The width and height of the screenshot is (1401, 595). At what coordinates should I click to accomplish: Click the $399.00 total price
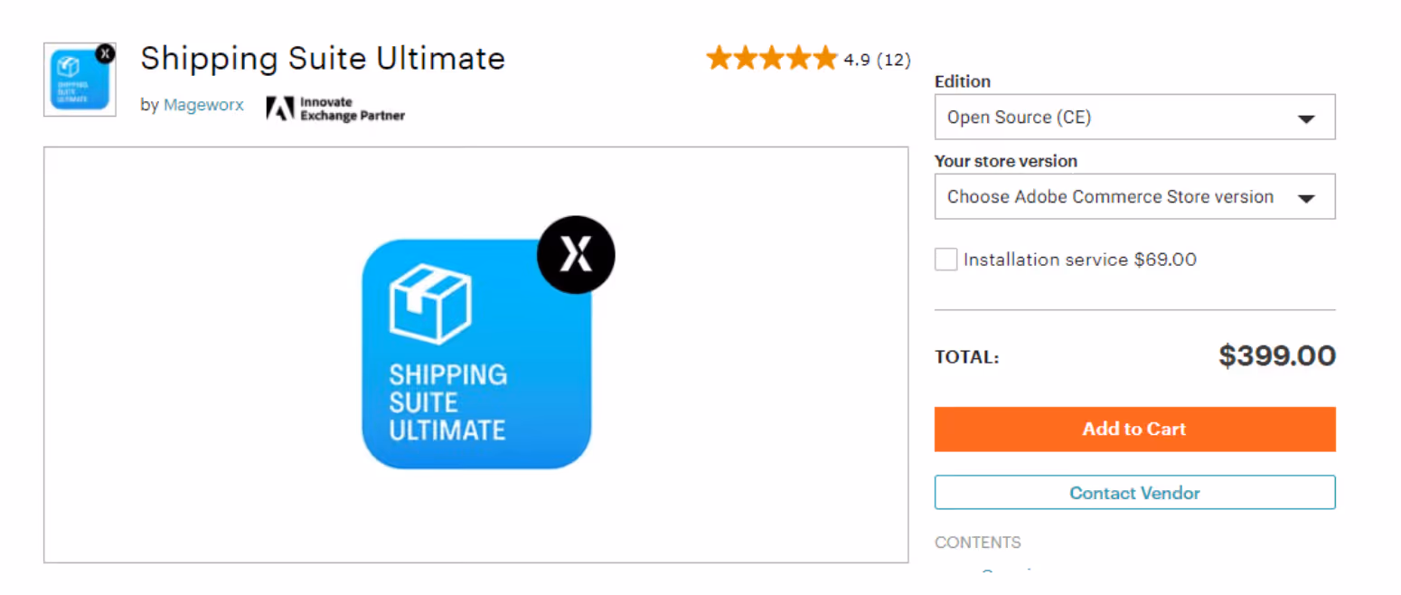point(1276,356)
